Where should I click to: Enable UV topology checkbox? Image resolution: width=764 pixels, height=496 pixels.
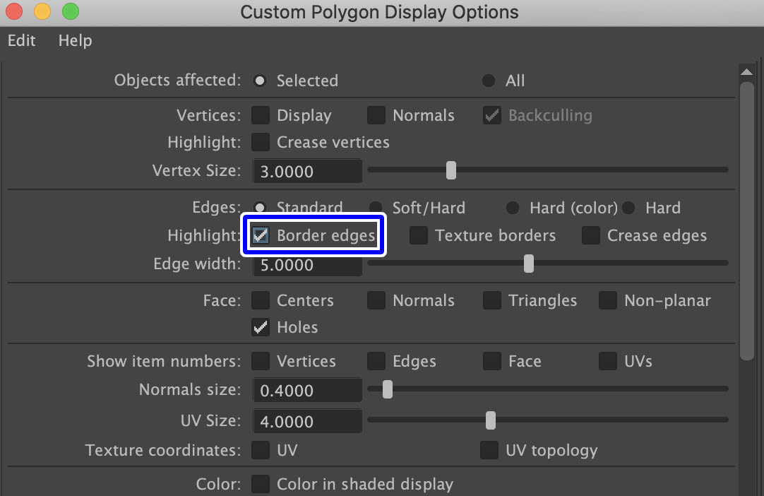tap(489, 450)
